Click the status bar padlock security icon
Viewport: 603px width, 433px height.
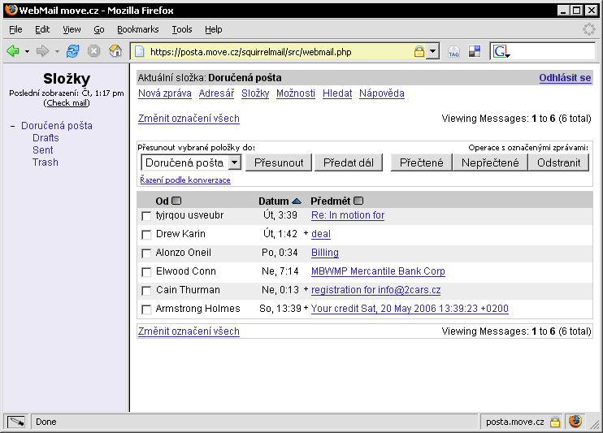pos(554,422)
